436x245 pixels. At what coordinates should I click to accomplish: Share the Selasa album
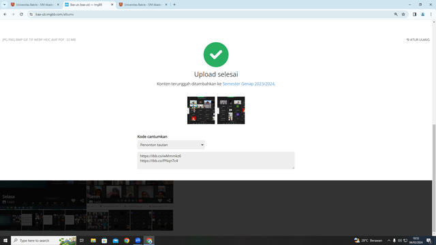82,201
